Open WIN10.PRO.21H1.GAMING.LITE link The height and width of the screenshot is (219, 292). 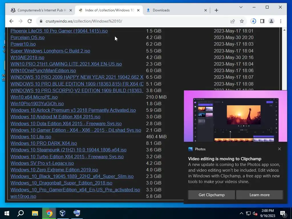pos(66,64)
